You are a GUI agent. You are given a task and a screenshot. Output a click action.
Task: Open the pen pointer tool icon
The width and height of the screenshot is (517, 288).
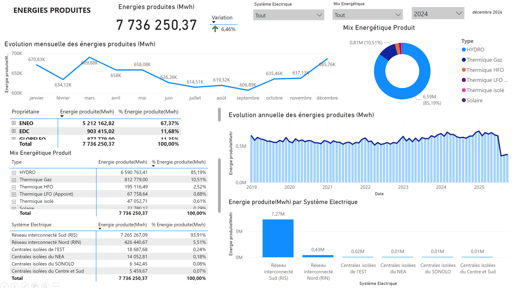pos(25,286)
